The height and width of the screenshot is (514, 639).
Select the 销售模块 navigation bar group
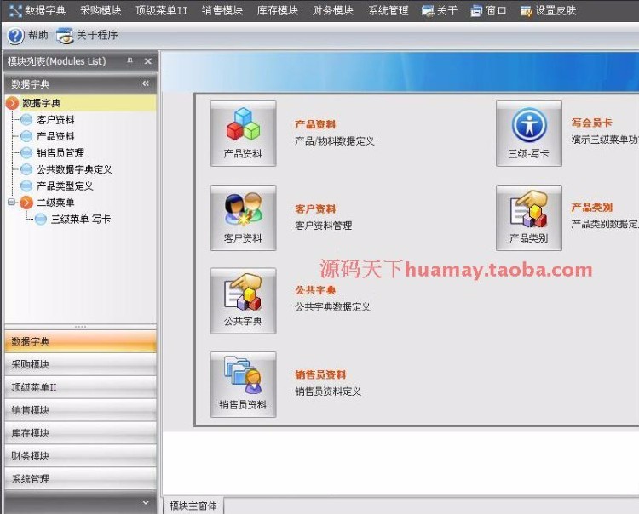click(x=80, y=410)
